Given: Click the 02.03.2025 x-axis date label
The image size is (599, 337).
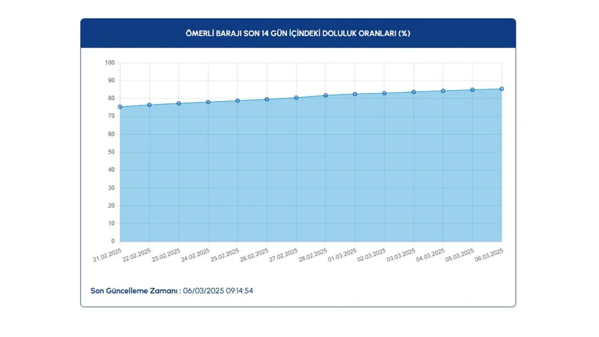Looking at the screenshot, I should (372, 255).
